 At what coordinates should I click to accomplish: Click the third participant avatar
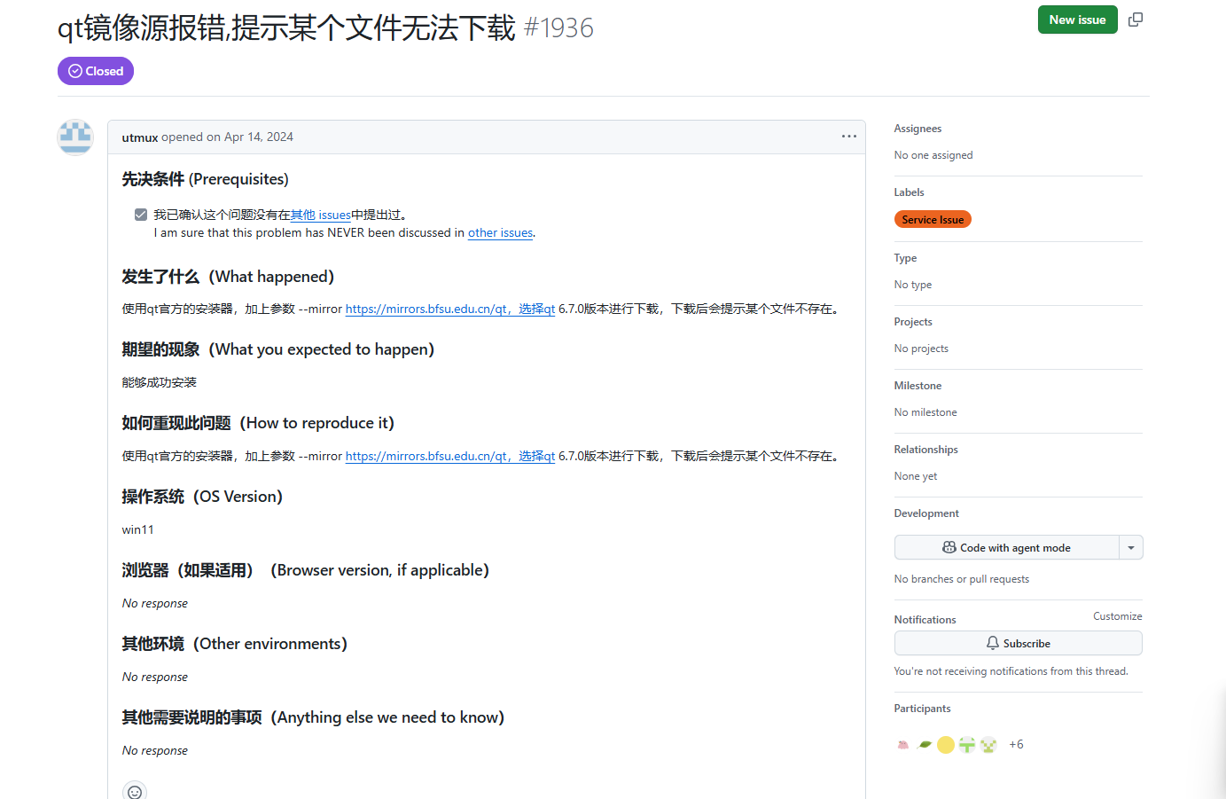tap(946, 745)
